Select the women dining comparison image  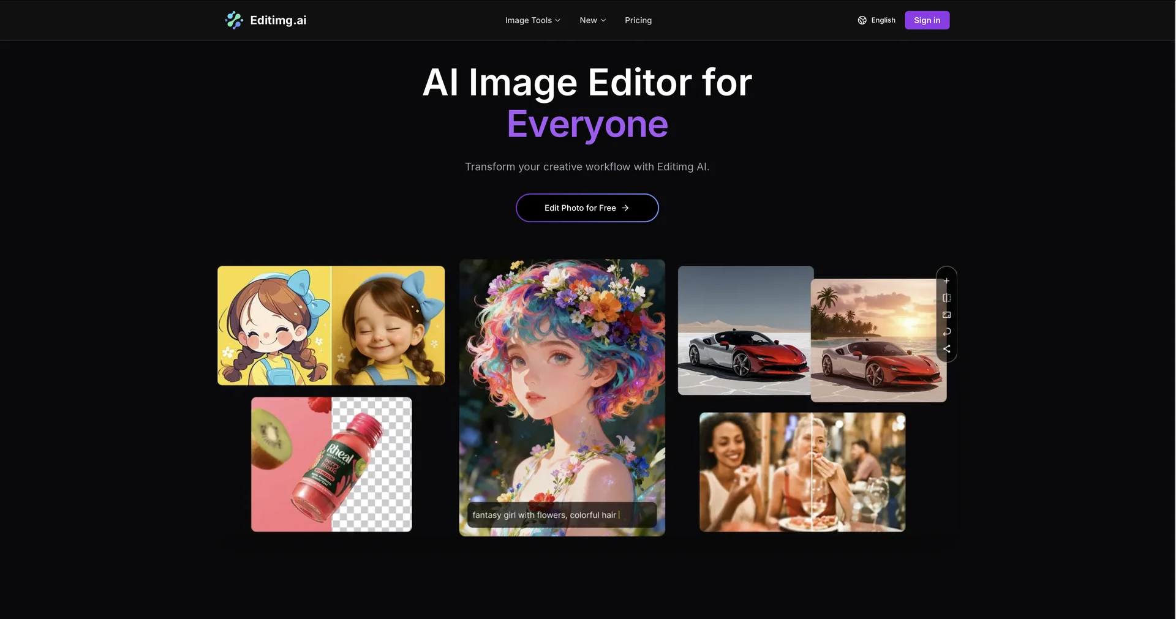click(x=802, y=472)
